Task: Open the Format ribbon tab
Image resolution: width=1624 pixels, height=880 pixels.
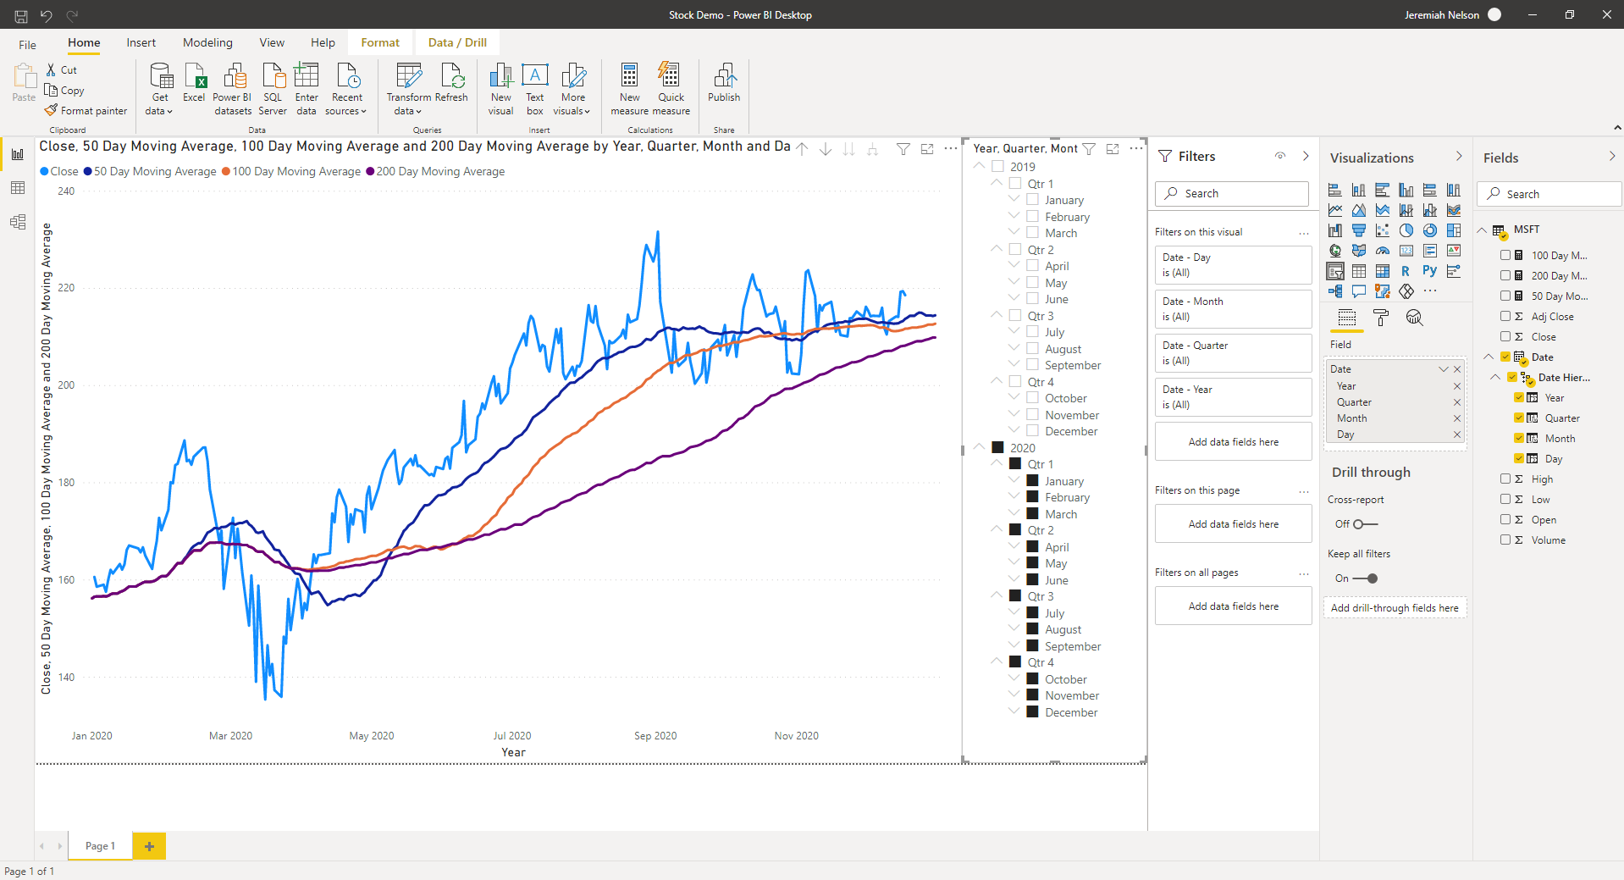Action: tap(380, 42)
